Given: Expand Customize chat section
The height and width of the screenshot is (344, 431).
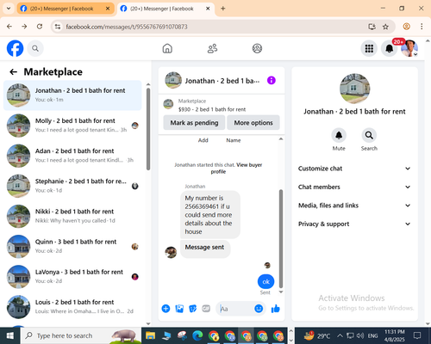Looking at the screenshot, I should (354, 169).
